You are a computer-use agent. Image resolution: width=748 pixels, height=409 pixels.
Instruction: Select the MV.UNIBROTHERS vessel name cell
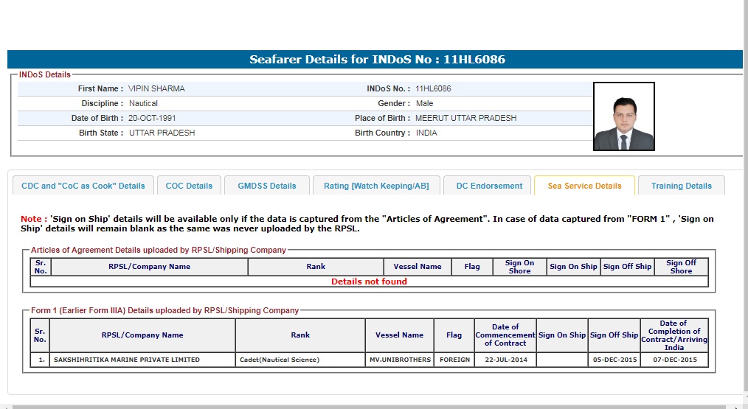point(399,360)
